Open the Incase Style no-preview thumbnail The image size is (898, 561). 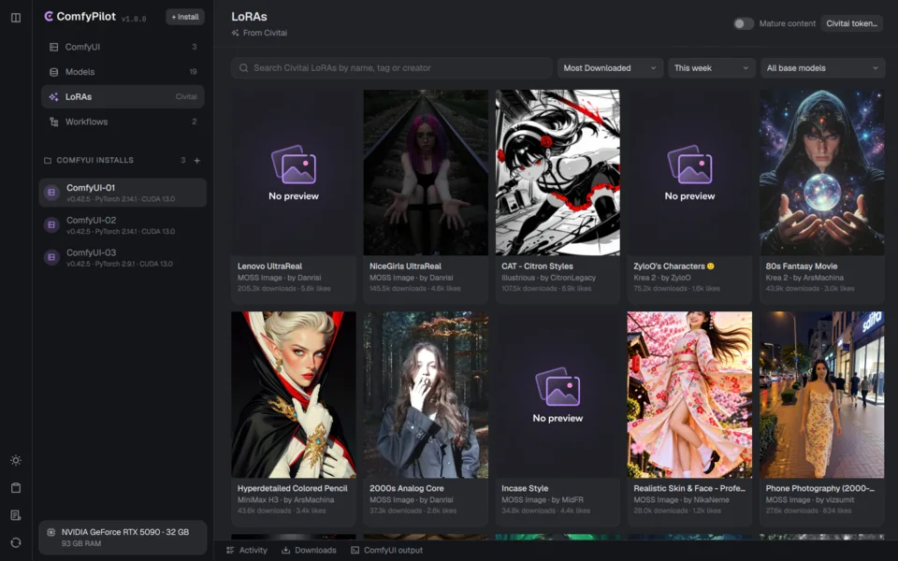click(x=558, y=395)
